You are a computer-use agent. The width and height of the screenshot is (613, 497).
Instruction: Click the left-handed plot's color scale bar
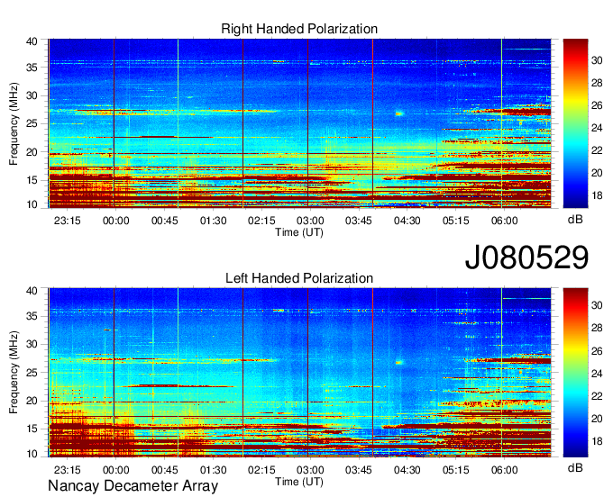point(575,373)
